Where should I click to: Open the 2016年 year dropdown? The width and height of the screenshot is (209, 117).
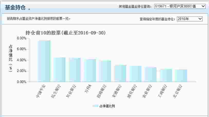click(190, 19)
